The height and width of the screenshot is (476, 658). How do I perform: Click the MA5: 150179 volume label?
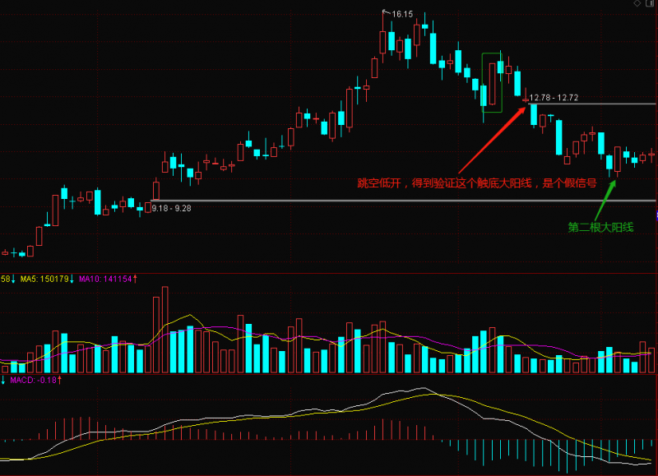point(44,279)
